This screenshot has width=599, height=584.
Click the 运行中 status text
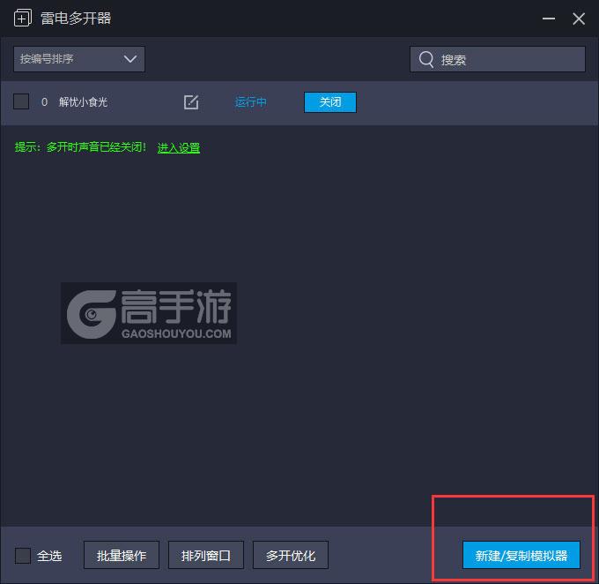tap(250, 102)
